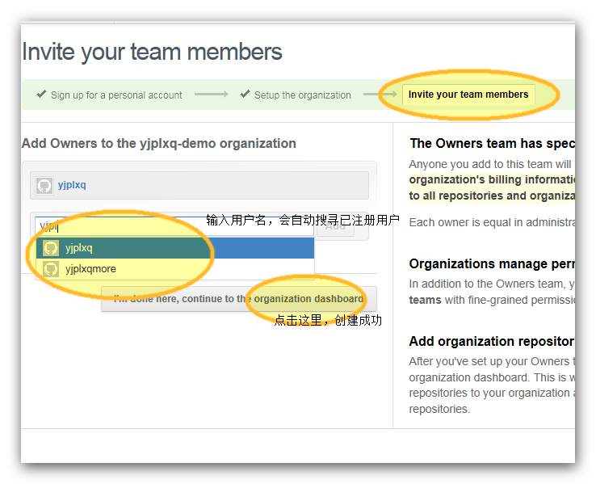Click the Add button next to username field
This screenshot has width=596, height=484.
[335, 226]
